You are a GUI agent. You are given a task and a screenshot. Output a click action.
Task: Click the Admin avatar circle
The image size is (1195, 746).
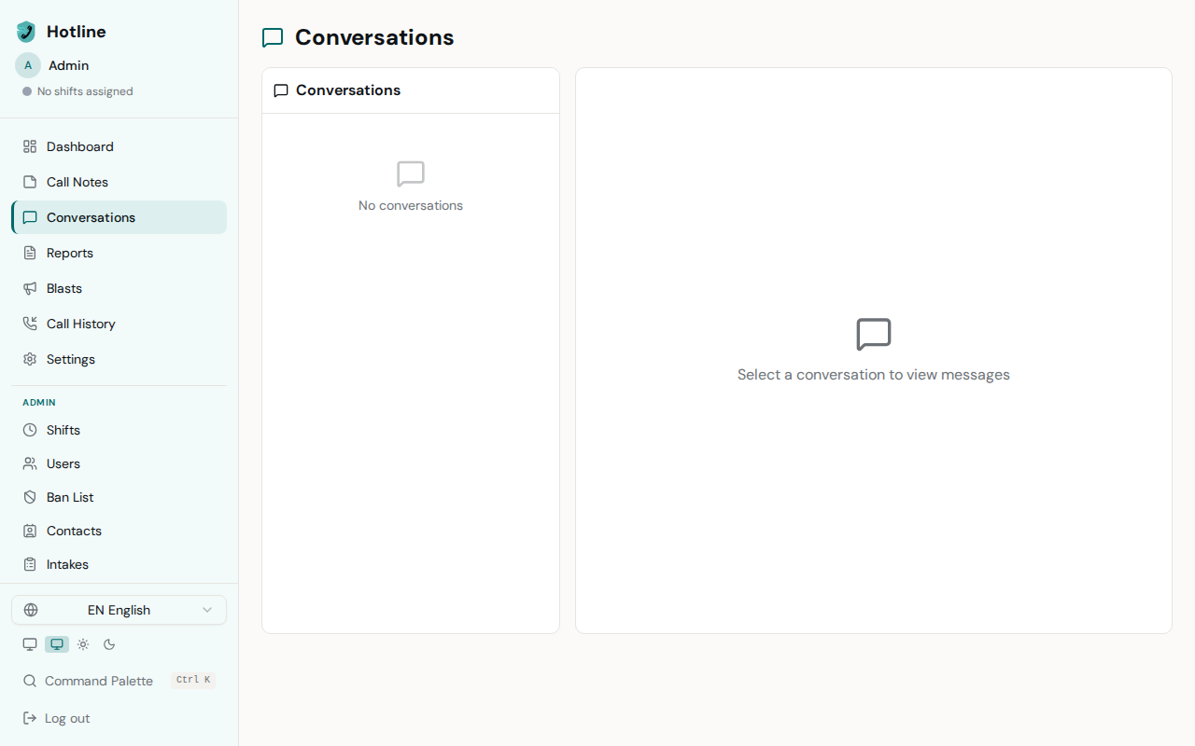pos(26,65)
